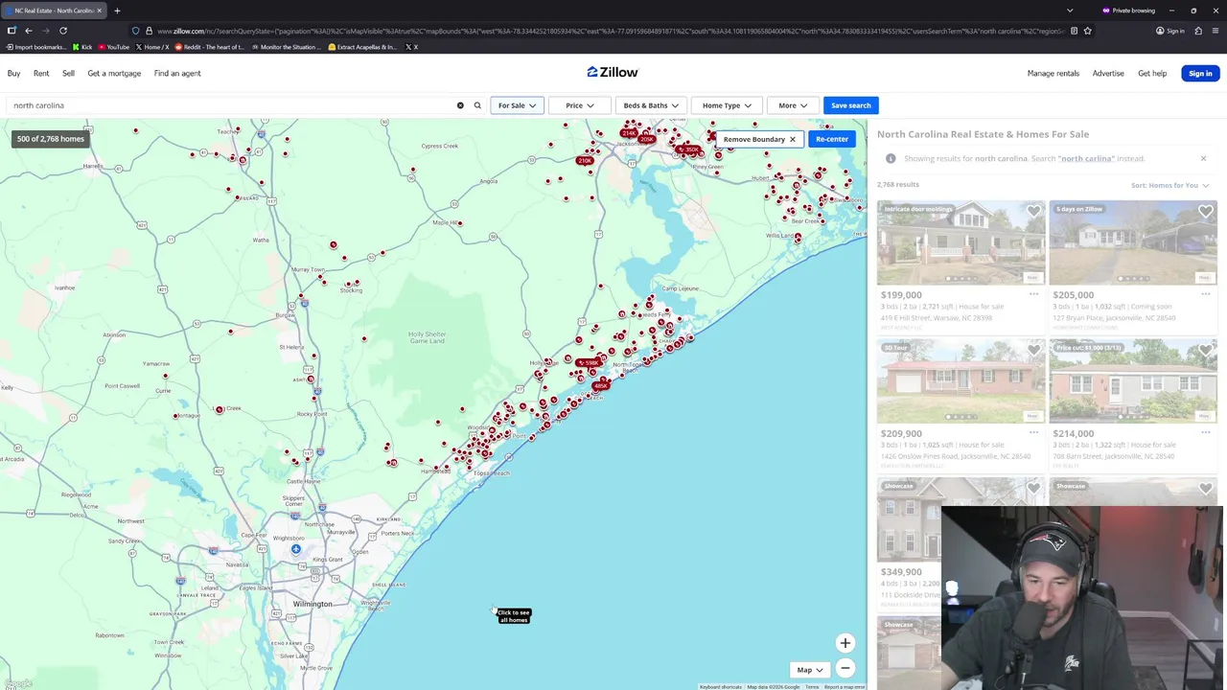The image size is (1227, 690).
Task: Open the Sell menu
Action: (x=68, y=73)
